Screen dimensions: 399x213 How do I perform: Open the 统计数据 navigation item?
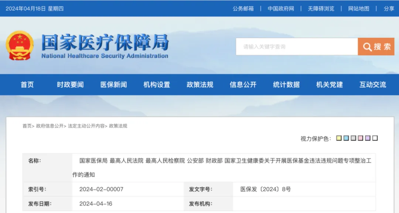(286, 85)
